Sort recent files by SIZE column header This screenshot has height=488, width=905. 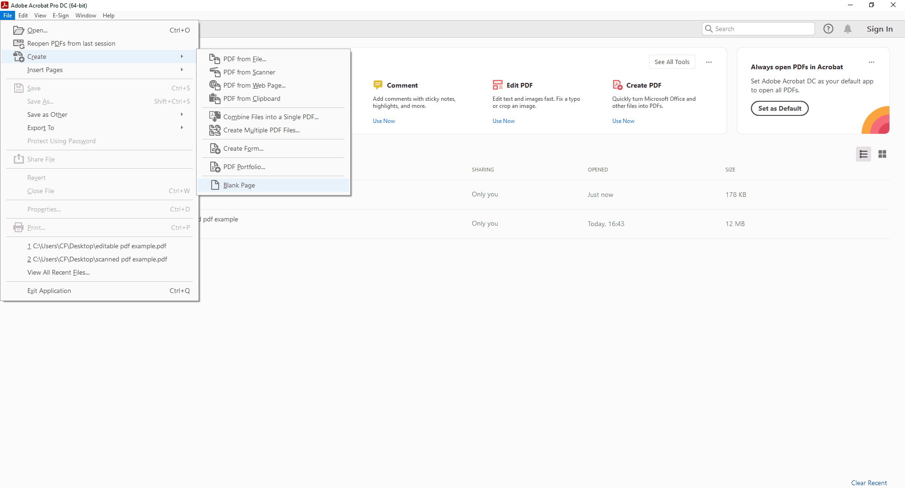[730, 170]
